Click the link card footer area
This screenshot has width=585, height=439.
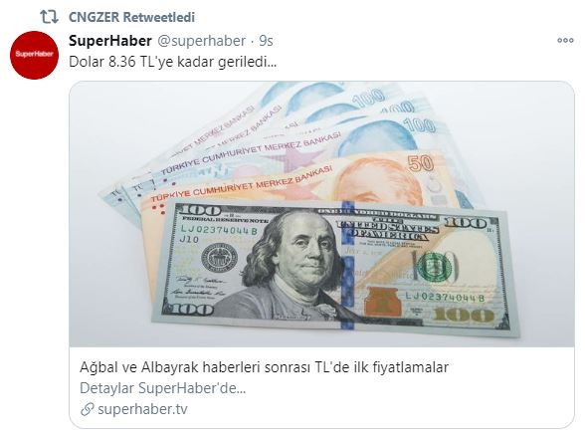tap(321, 387)
